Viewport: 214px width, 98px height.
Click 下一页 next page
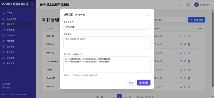tap(128, 97)
